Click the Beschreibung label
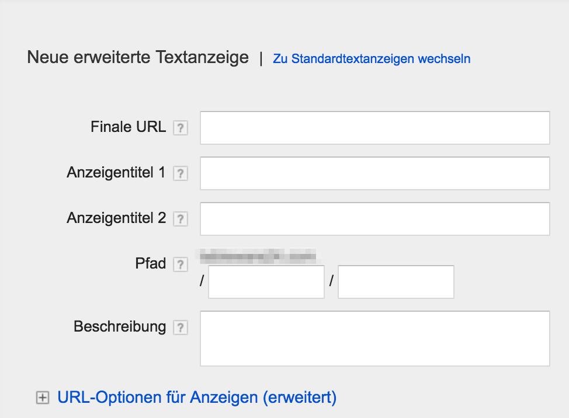The height and width of the screenshot is (418, 569). [120, 326]
